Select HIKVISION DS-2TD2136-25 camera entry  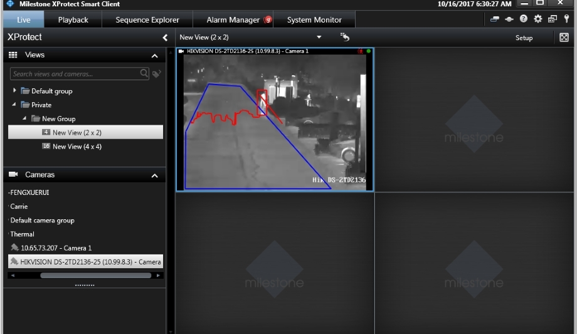(85, 262)
